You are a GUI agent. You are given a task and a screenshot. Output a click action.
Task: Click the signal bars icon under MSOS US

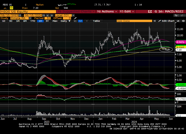[x=5, y=8]
